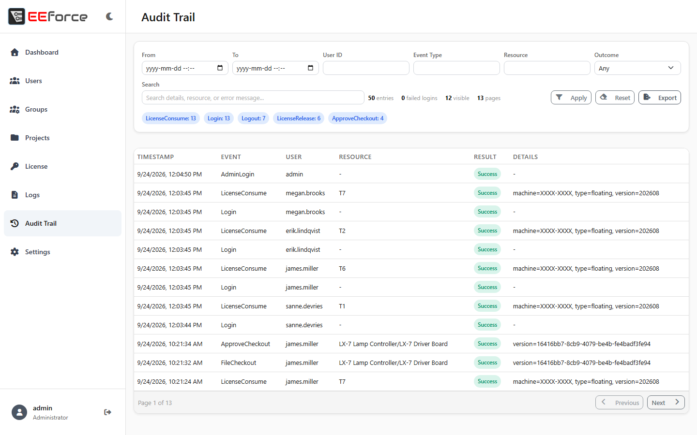Click the funnel icon on Apply
This screenshot has width=697, height=435.
(x=559, y=97)
